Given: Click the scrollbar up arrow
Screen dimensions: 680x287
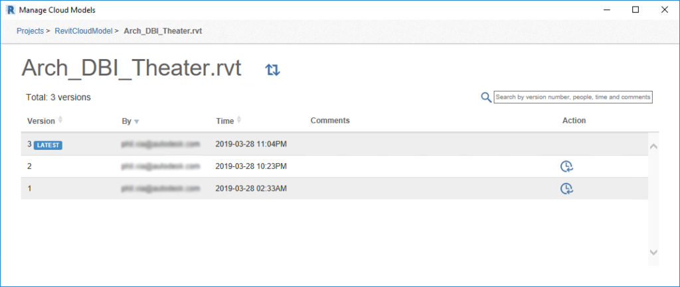Looking at the screenshot, I should pyautogui.click(x=653, y=146).
